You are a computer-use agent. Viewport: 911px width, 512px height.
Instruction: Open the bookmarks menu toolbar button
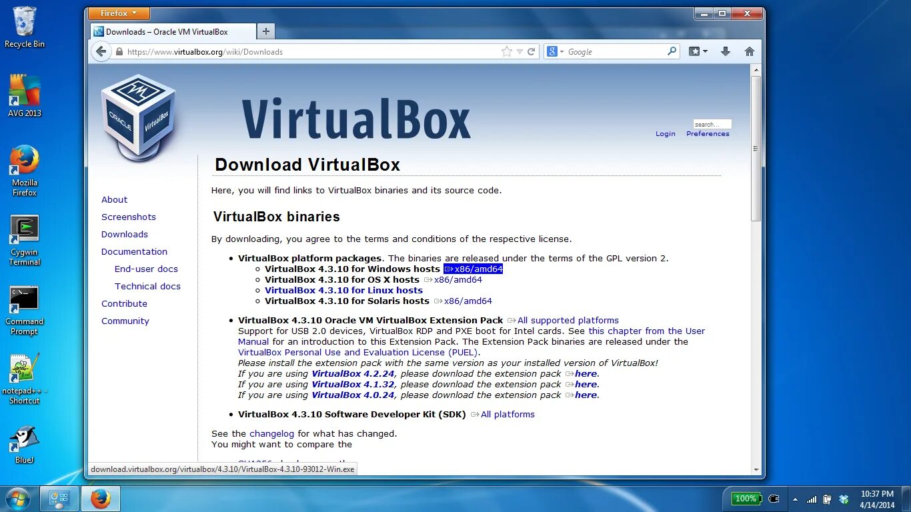[x=698, y=51]
